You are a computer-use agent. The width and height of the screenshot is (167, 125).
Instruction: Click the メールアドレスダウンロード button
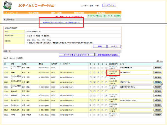point(77,55)
